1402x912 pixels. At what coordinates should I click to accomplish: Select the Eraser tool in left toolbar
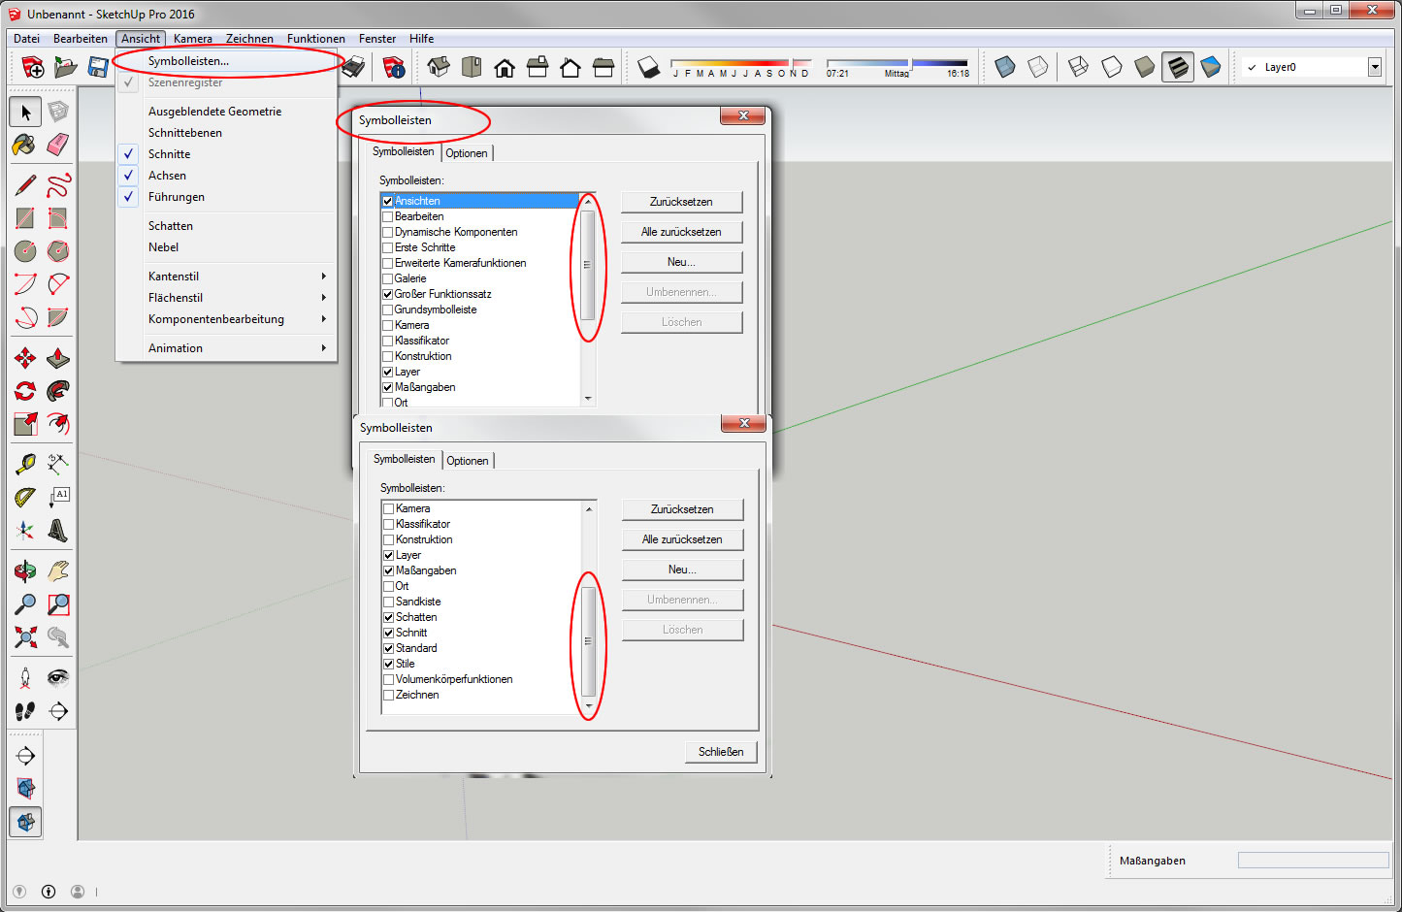coord(58,146)
